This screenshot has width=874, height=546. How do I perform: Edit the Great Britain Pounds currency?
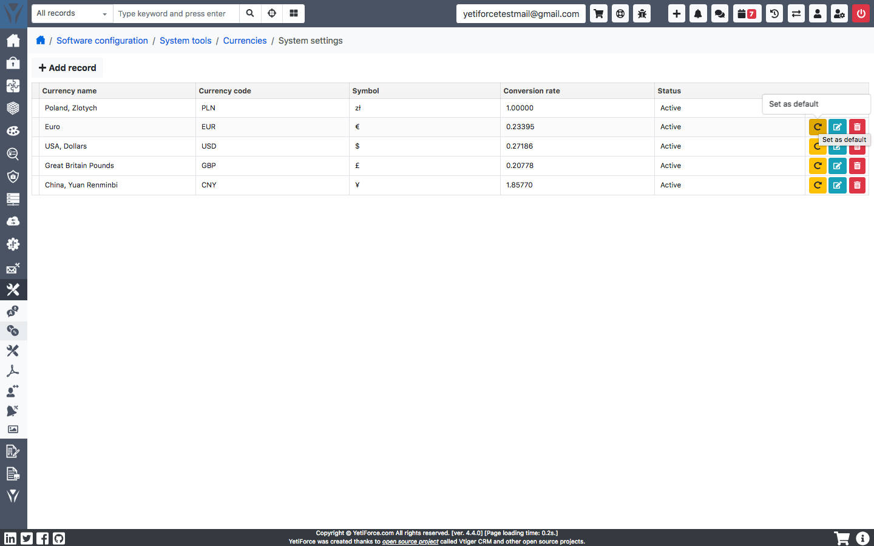pyautogui.click(x=838, y=166)
